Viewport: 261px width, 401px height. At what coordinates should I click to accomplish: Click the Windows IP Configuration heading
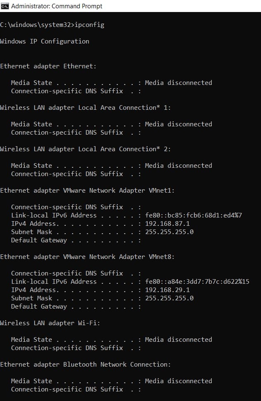[x=44, y=41]
